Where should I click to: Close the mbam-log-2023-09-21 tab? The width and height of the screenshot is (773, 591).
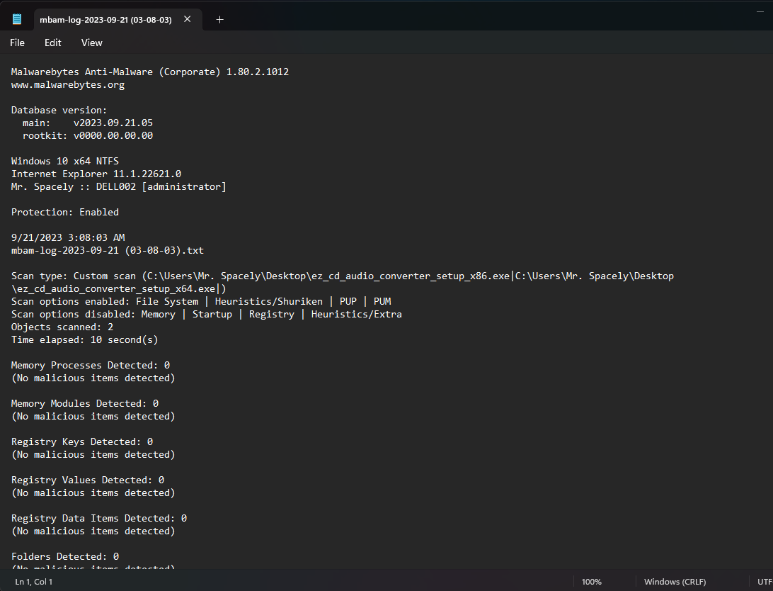(188, 19)
